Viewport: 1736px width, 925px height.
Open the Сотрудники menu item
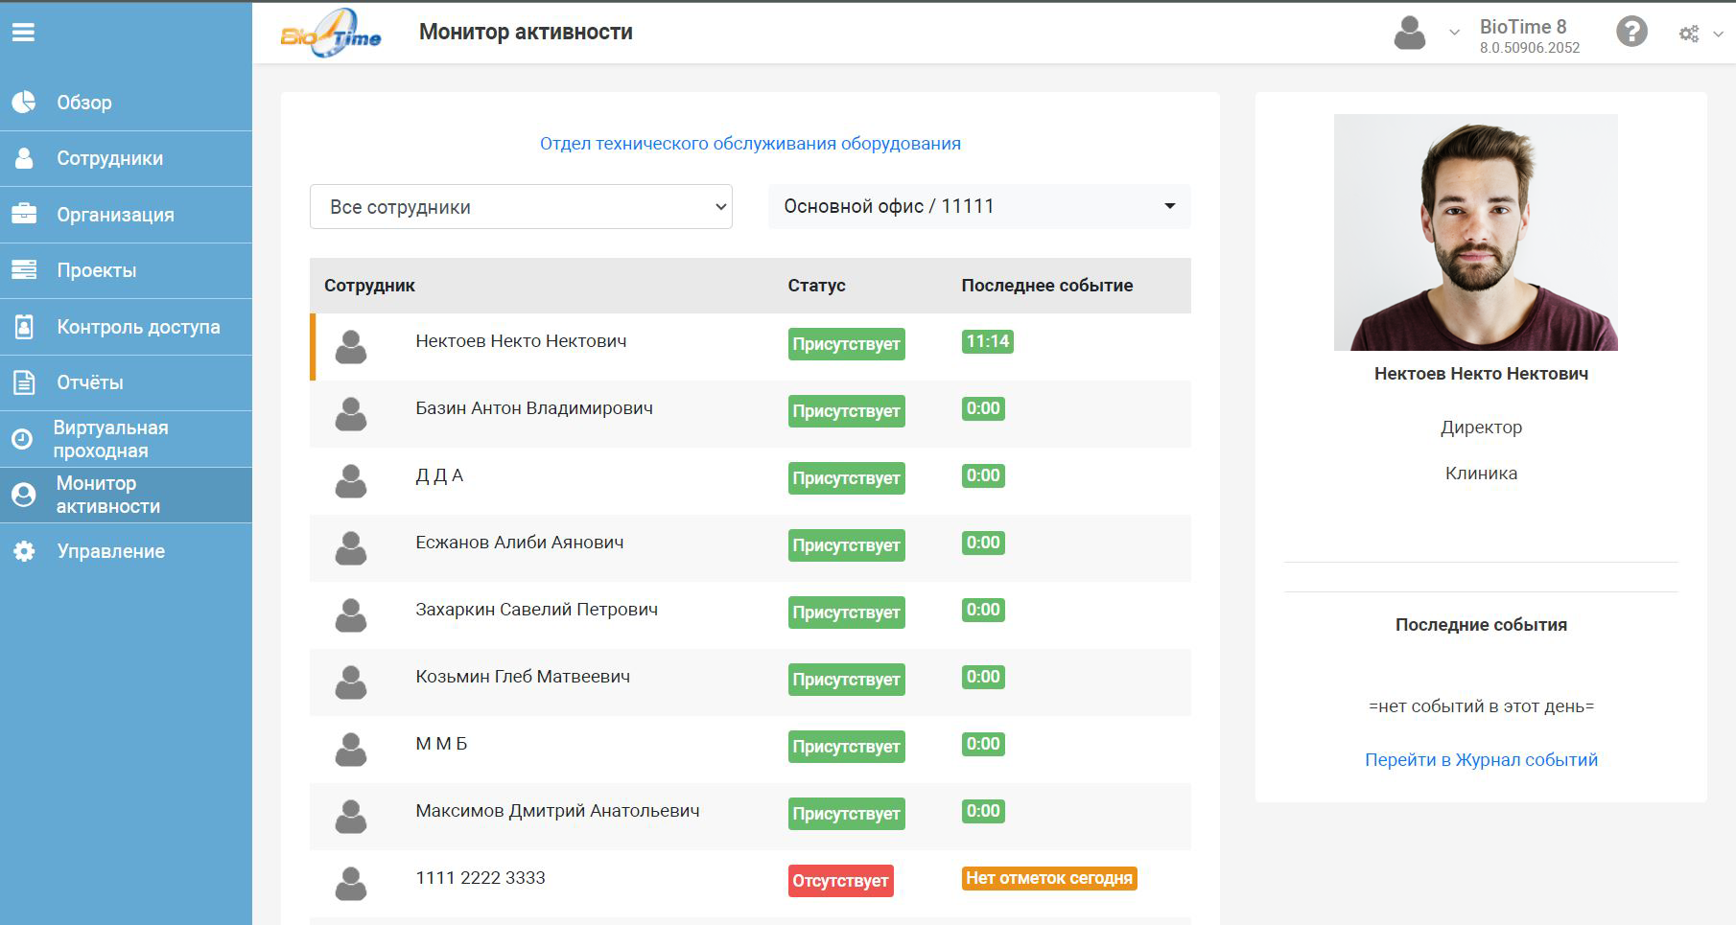tap(109, 158)
